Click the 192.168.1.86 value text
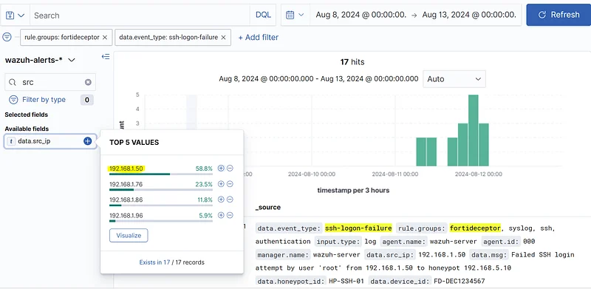Viewport: 591px width, 289px height. [x=126, y=200]
